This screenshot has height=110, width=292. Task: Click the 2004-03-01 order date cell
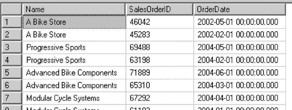click(x=240, y=85)
